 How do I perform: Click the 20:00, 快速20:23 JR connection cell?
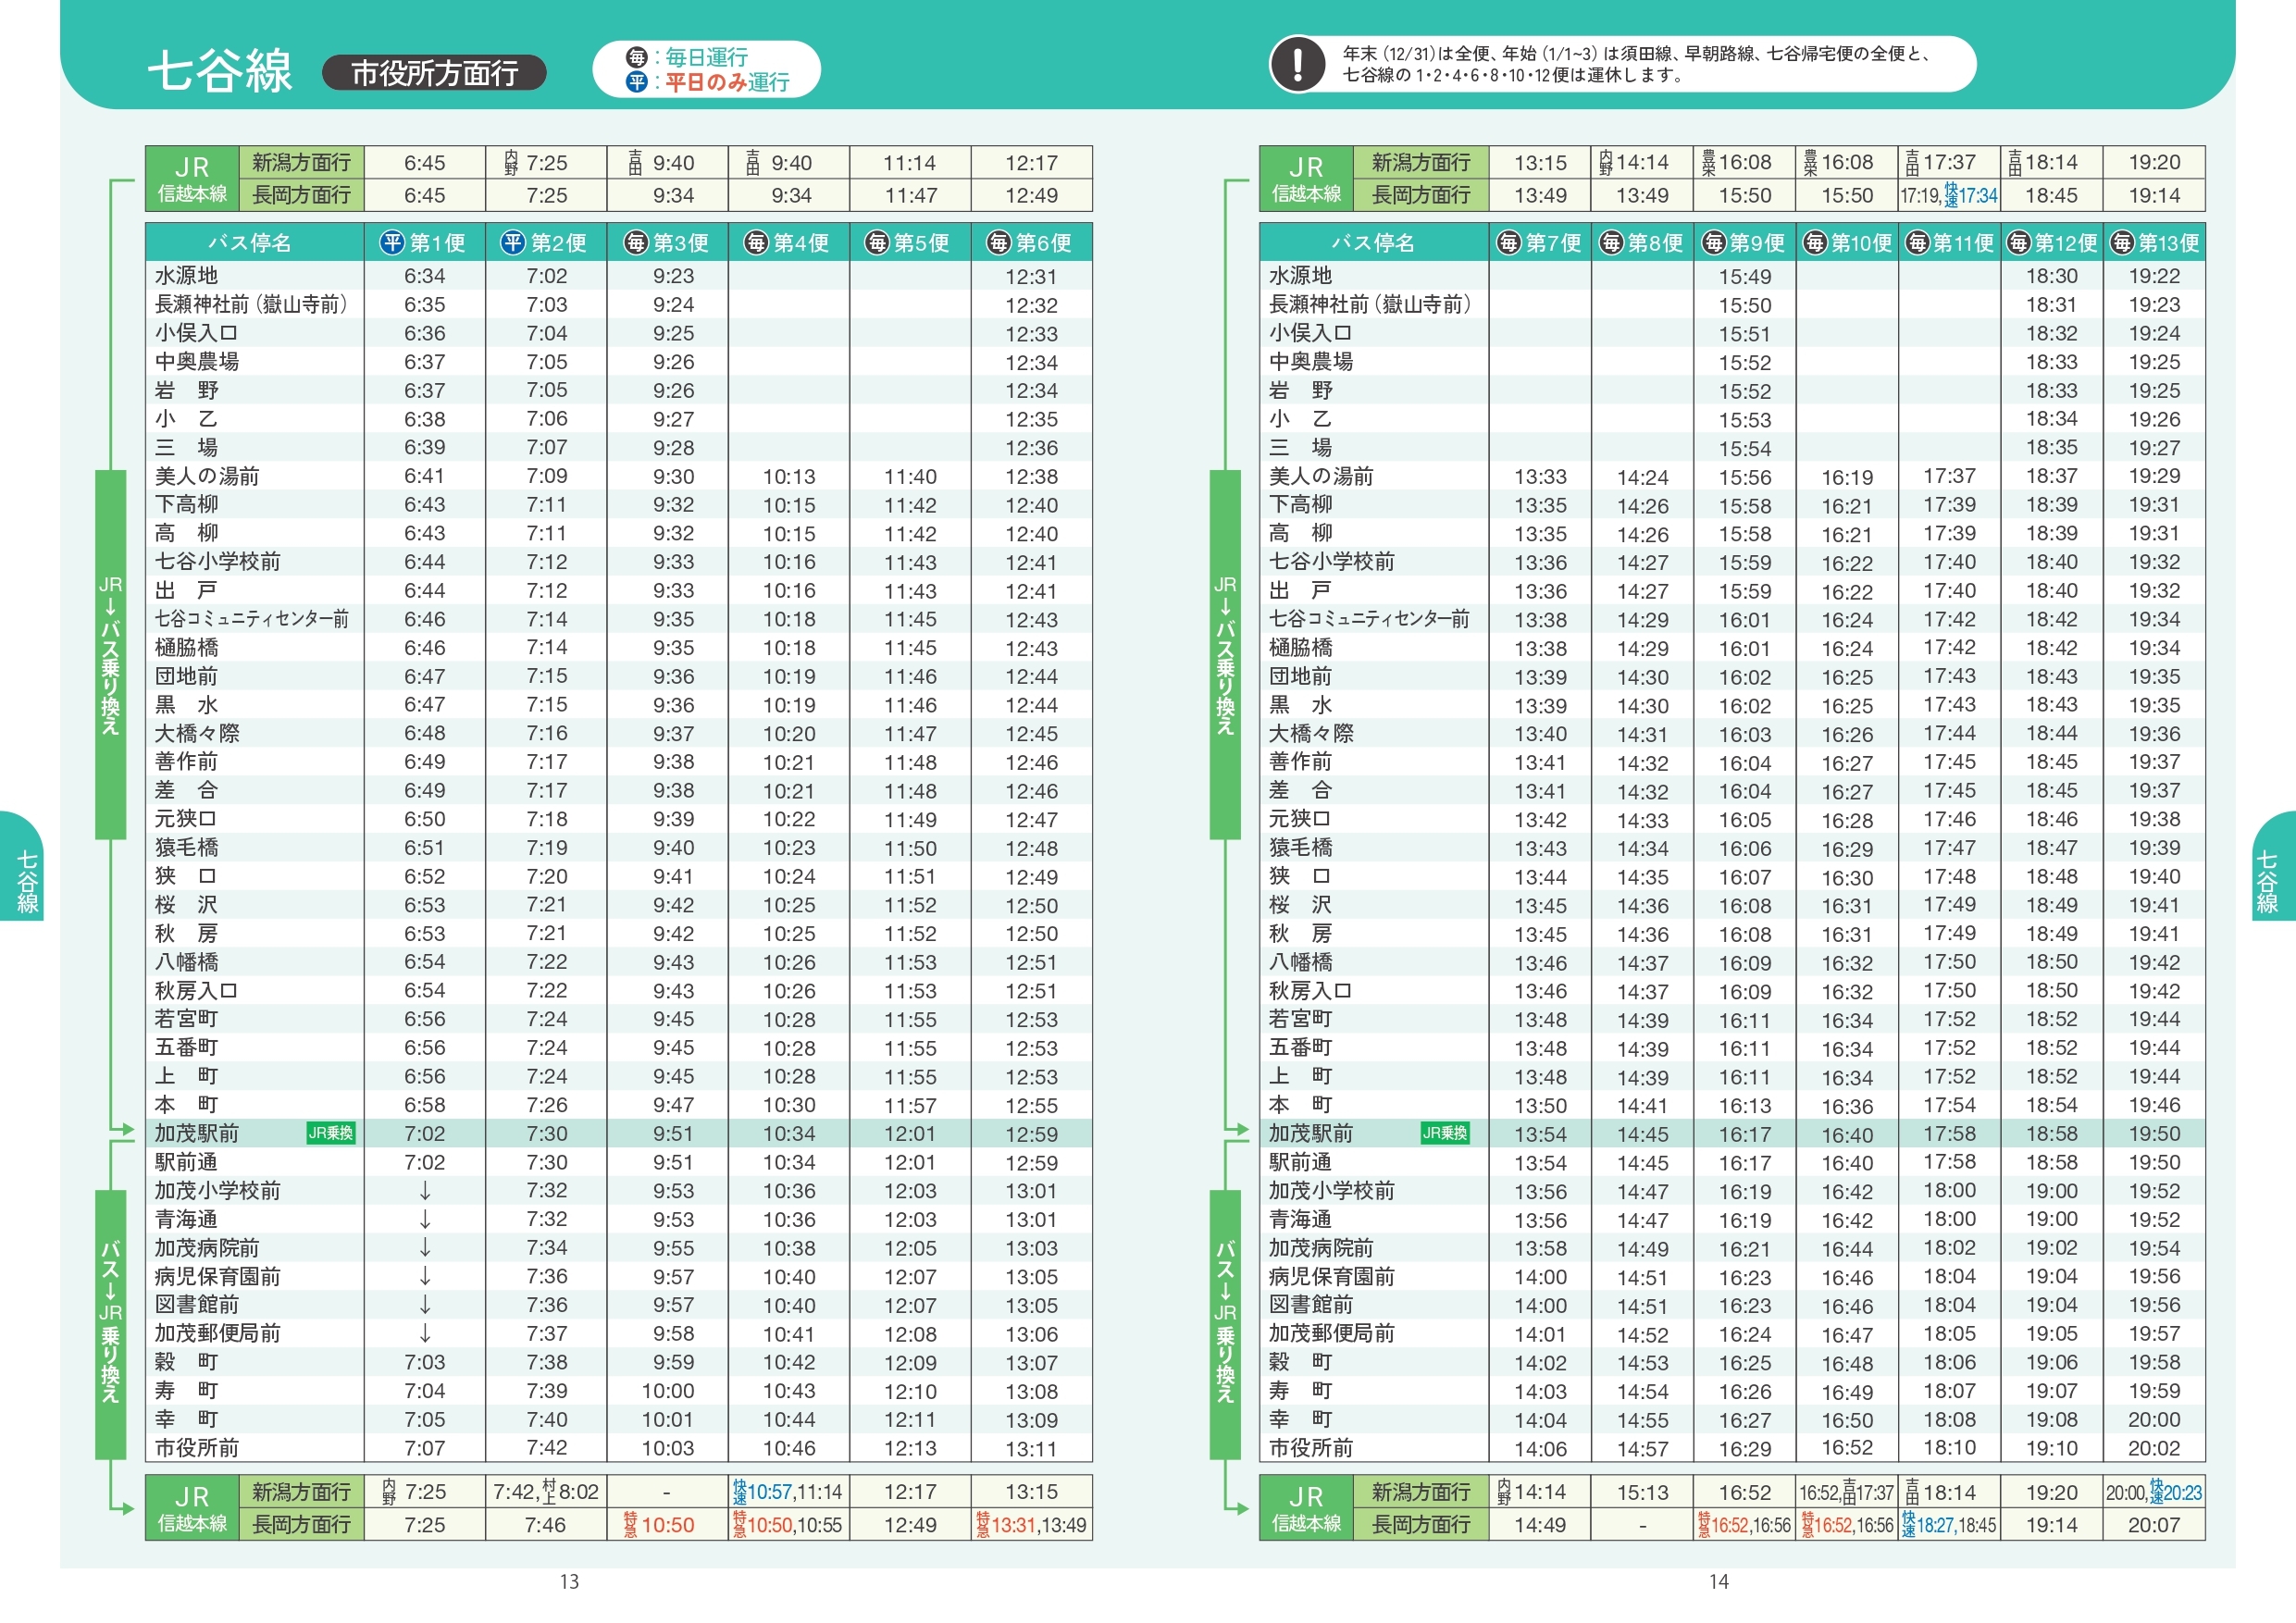click(2154, 1492)
